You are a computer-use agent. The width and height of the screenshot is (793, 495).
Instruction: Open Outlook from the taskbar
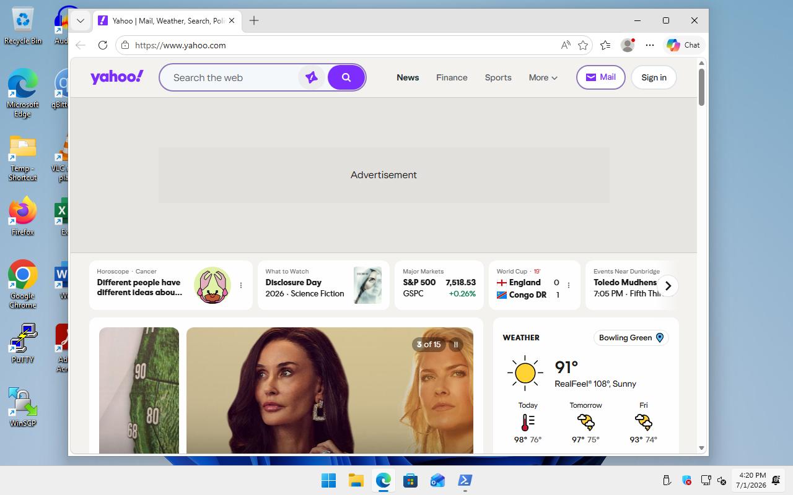tap(437, 480)
